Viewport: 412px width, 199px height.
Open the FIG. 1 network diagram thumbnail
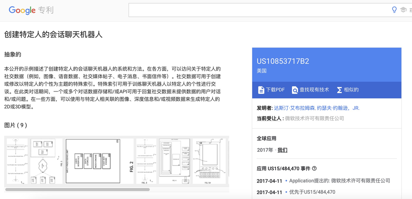(x=47, y=161)
